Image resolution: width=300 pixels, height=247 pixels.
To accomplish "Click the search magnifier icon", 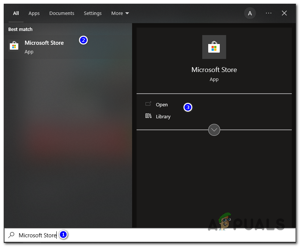I will coord(10,235).
